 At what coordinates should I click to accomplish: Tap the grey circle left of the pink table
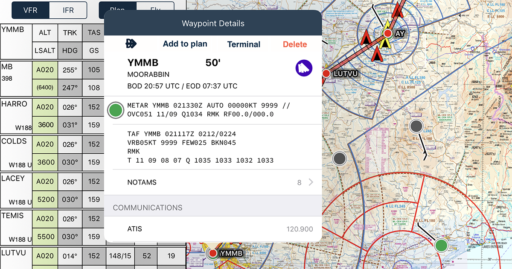point(340,158)
